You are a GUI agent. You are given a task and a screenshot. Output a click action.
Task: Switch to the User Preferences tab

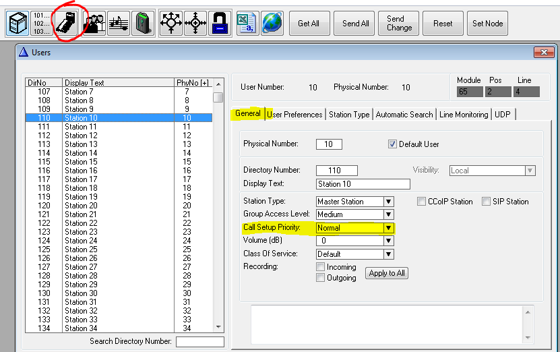[295, 115]
